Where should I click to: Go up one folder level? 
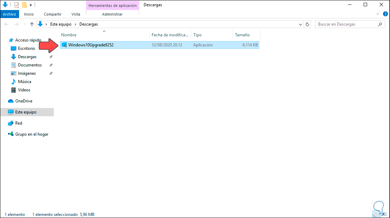click(x=32, y=24)
